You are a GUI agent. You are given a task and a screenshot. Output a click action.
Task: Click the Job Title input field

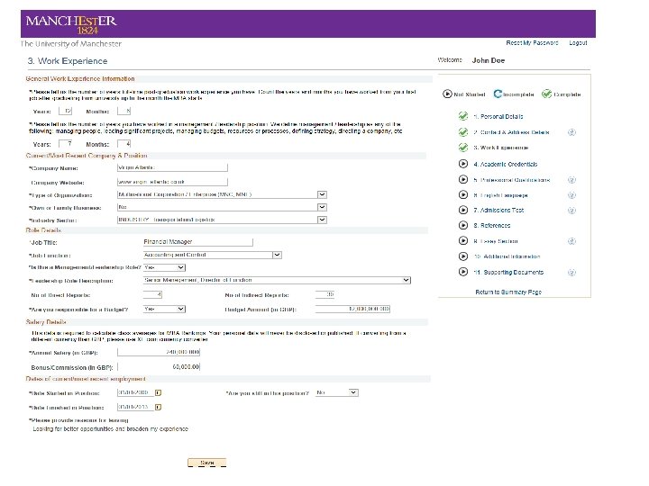click(x=197, y=242)
